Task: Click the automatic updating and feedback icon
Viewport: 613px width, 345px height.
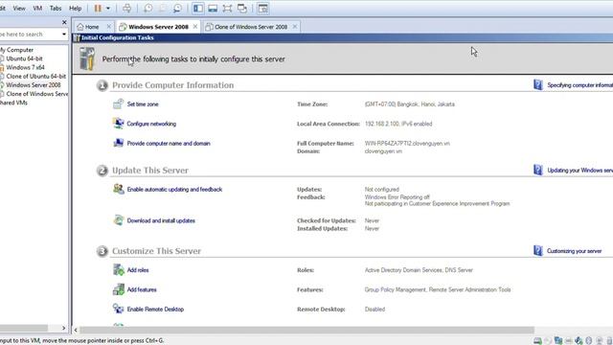Action: pos(118,189)
